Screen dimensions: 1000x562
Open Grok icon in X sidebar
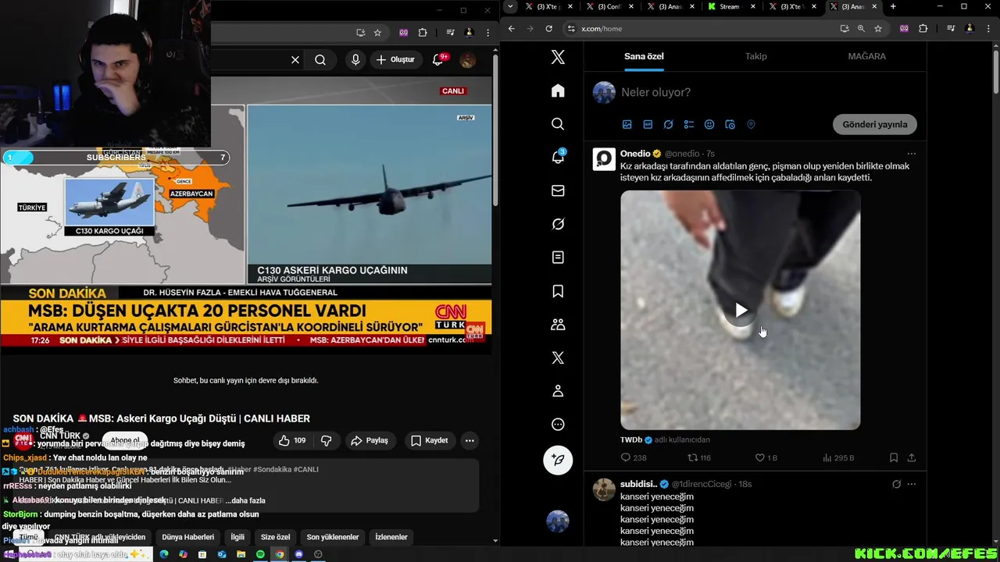(558, 224)
